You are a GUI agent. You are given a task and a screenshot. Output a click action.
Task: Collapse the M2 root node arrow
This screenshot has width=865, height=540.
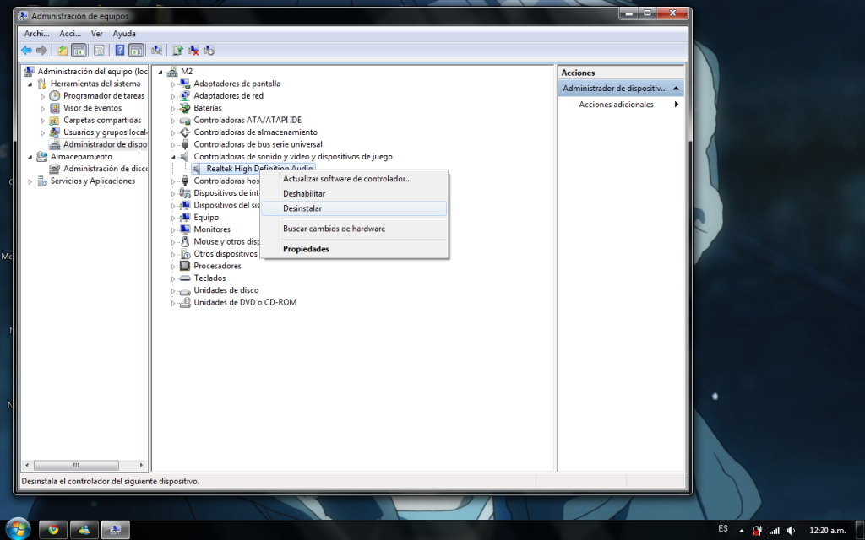(x=160, y=73)
